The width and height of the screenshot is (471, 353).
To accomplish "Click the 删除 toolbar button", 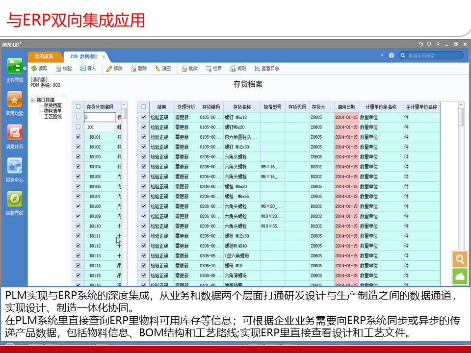I will (x=139, y=69).
